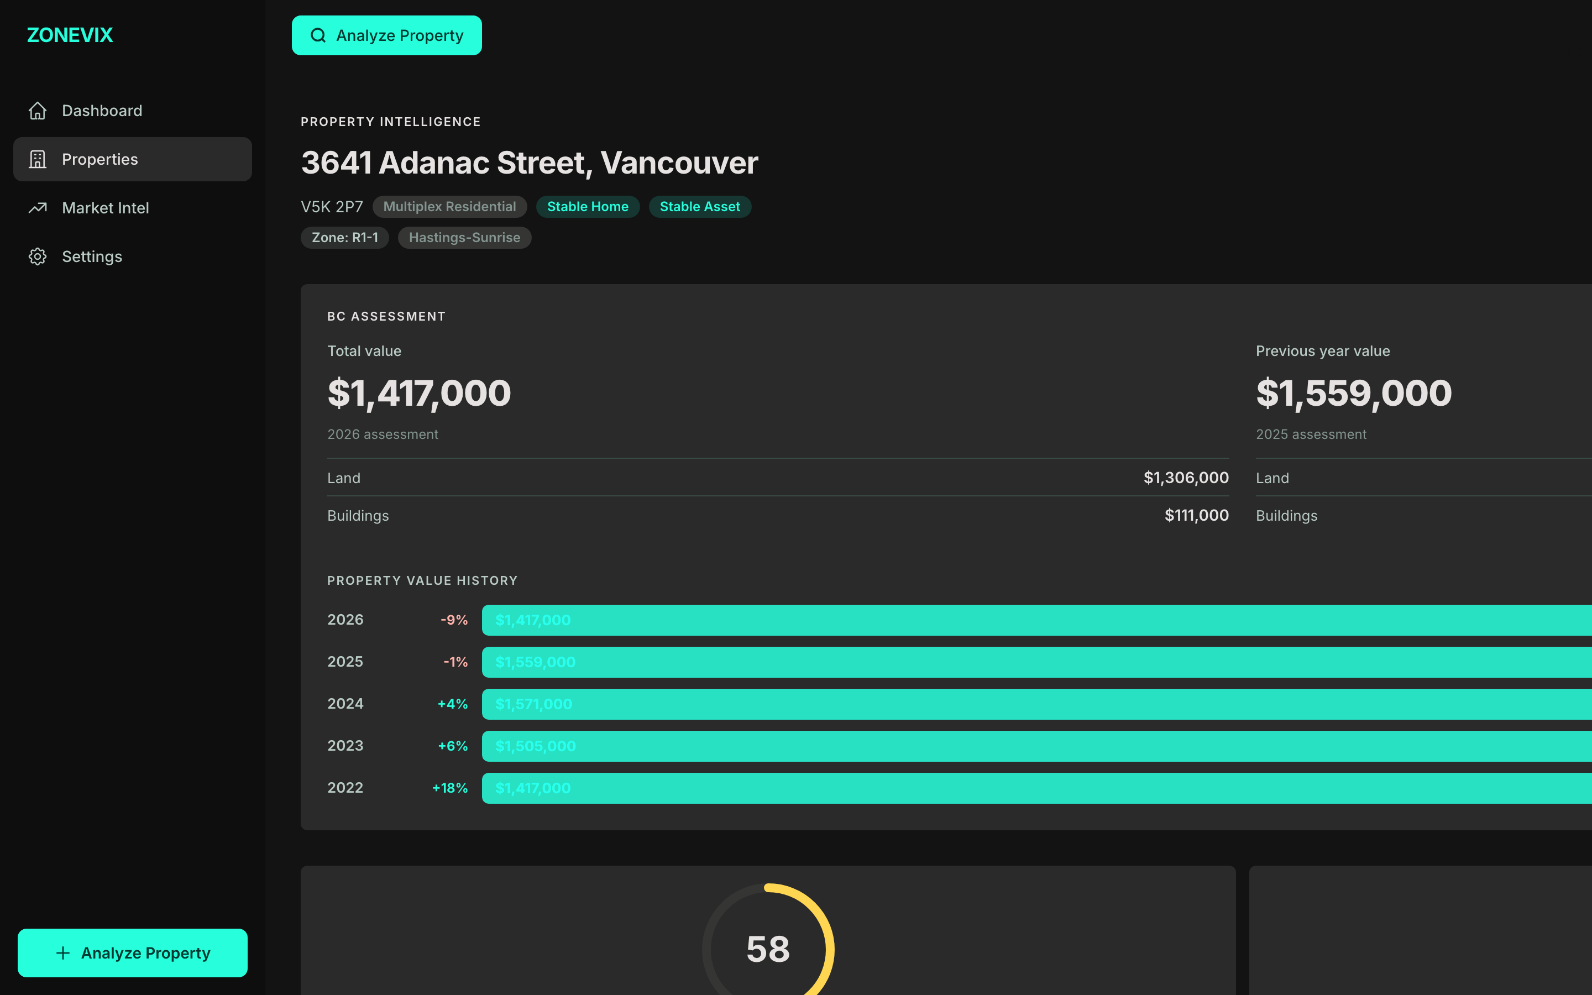Select the Hastings-Sunrise neighbourhood link
Image resolution: width=1592 pixels, height=995 pixels.
pos(464,237)
